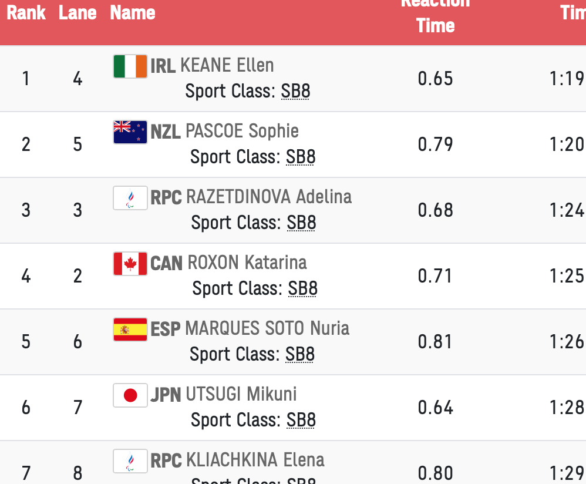Click the SB8 class abbreviation under Keane
586x484 pixels.
pyautogui.click(x=295, y=91)
